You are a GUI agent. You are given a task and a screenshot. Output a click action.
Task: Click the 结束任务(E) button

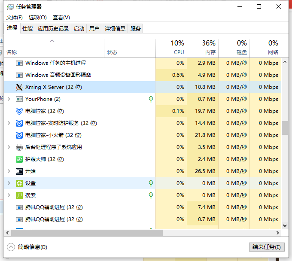pos(267,247)
